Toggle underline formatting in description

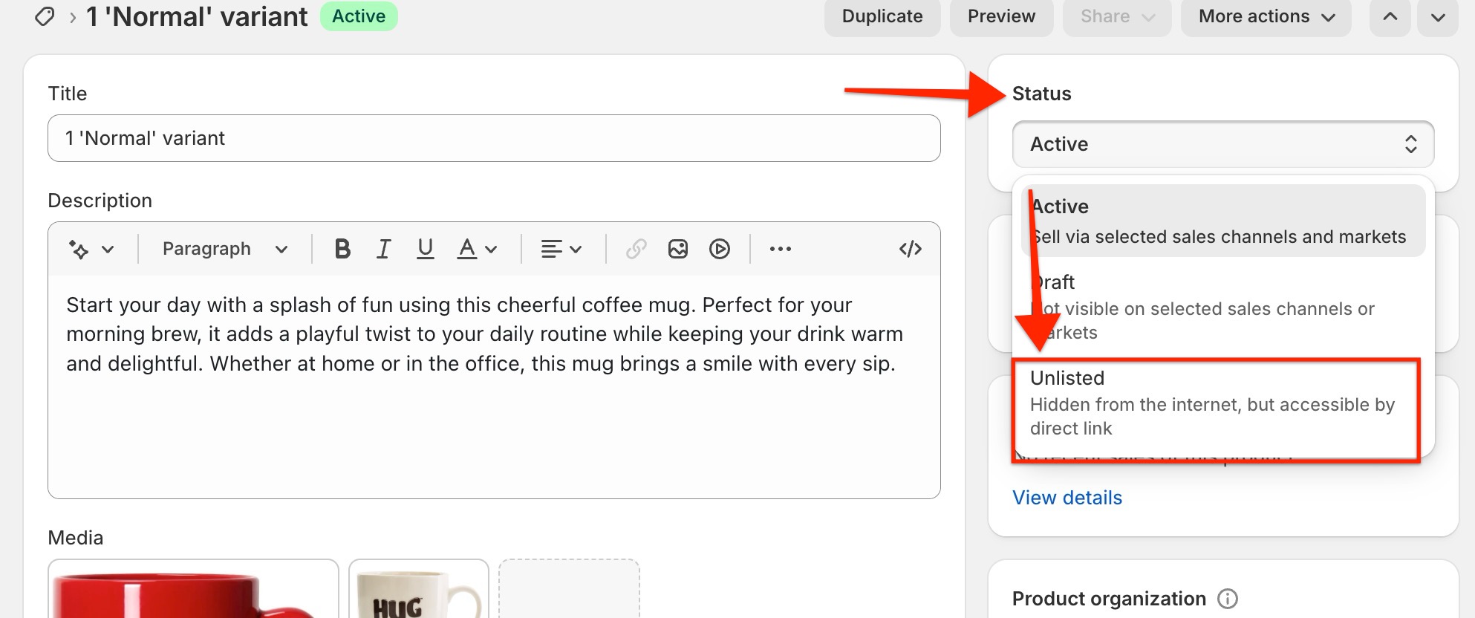(425, 249)
